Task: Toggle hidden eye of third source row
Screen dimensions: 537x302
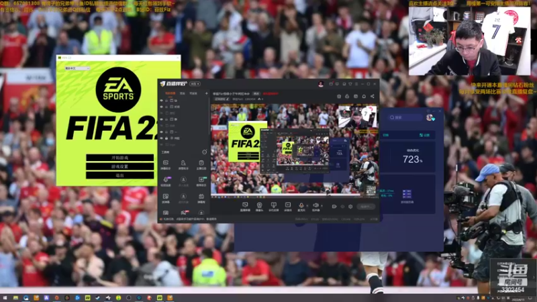Action: point(161,113)
